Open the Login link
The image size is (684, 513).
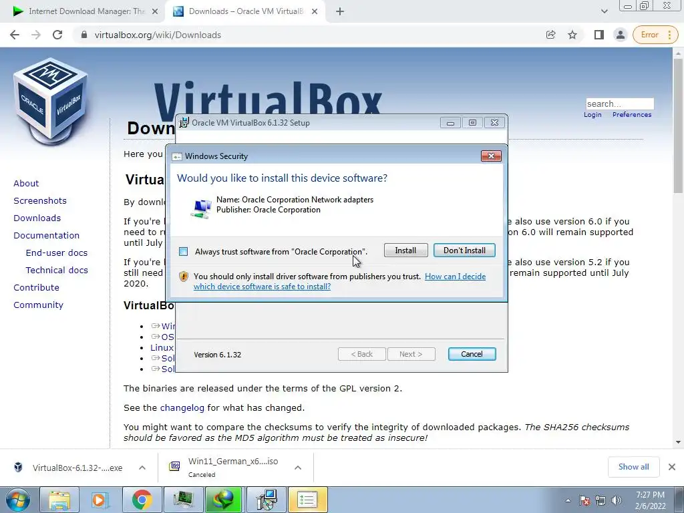592,115
